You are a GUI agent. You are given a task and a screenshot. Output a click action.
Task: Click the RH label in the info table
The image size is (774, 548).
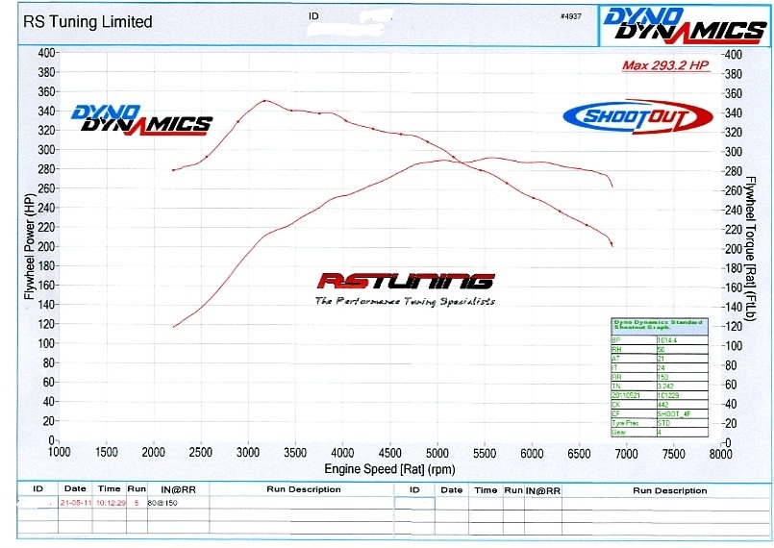[616, 350]
